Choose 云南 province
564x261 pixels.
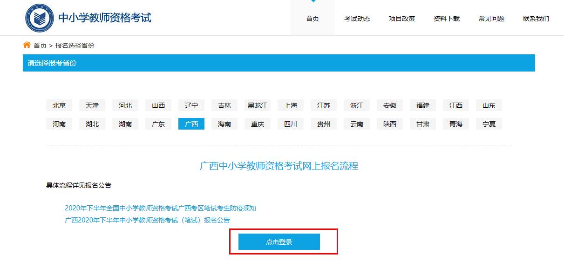[x=357, y=124]
